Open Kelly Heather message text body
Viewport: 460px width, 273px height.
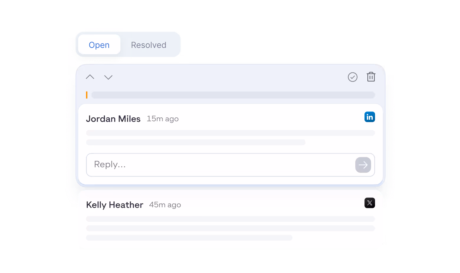[x=230, y=228]
